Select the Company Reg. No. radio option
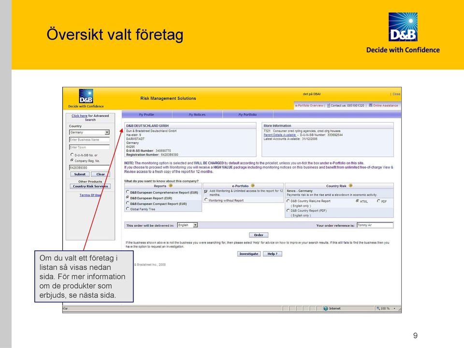The height and width of the screenshot is (348, 464). pyautogui.click(x=72, y=160)
